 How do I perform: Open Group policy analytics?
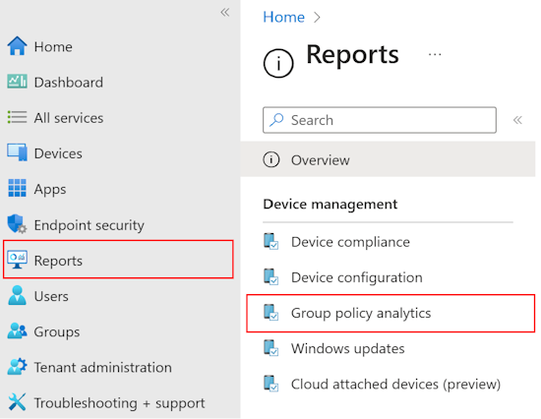(391, 313)
